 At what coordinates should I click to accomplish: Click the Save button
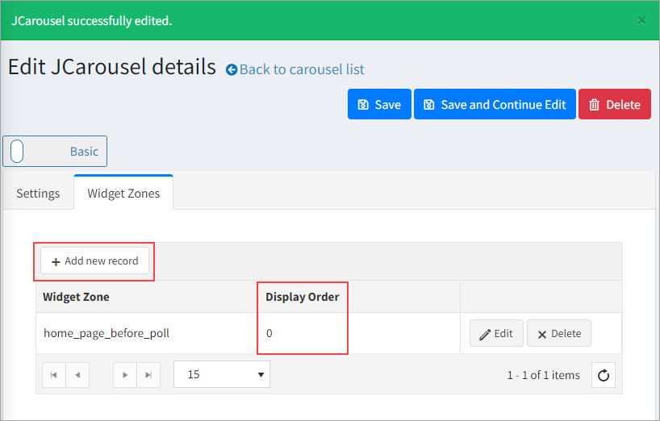pos(379,105)
